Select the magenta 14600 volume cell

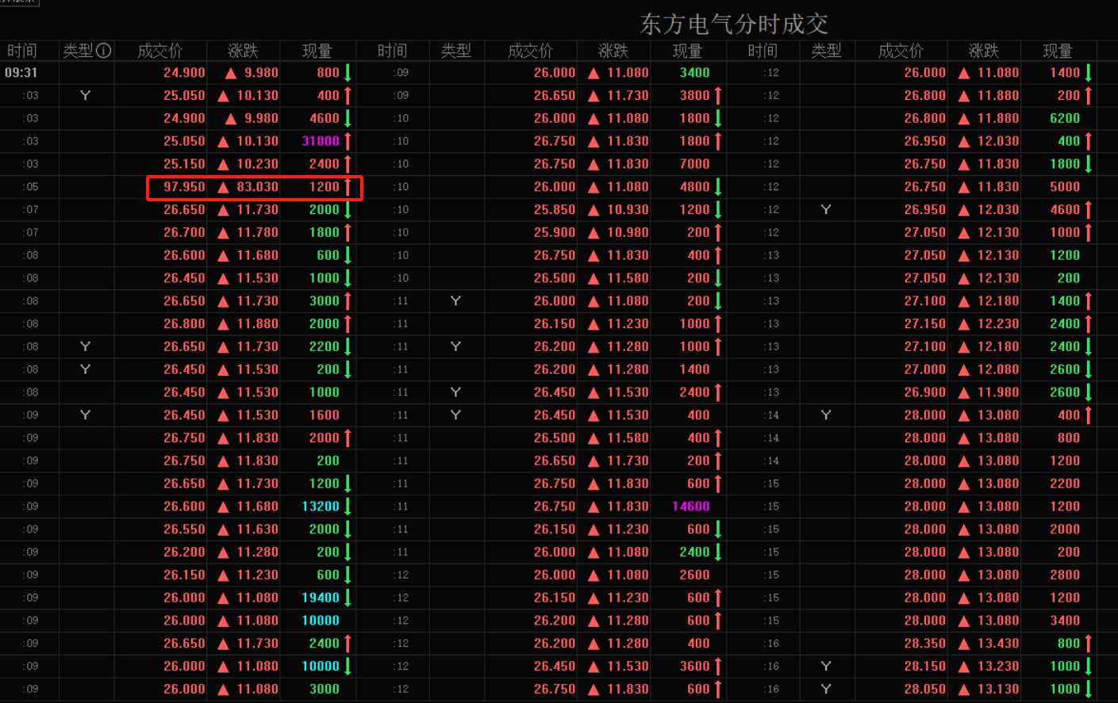coord(690,506)
